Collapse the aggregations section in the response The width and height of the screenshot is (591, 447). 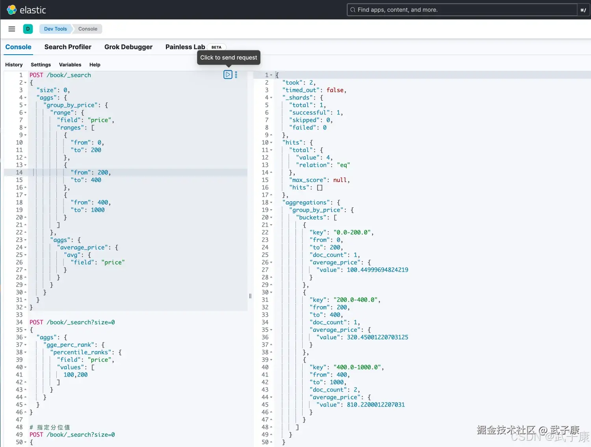[272, 202]
